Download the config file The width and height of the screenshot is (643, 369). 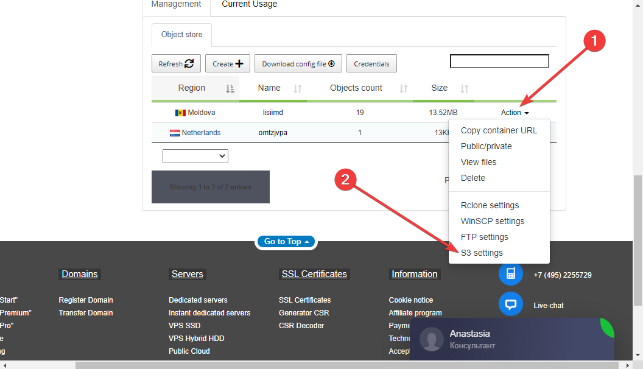[x=298, y=64]
